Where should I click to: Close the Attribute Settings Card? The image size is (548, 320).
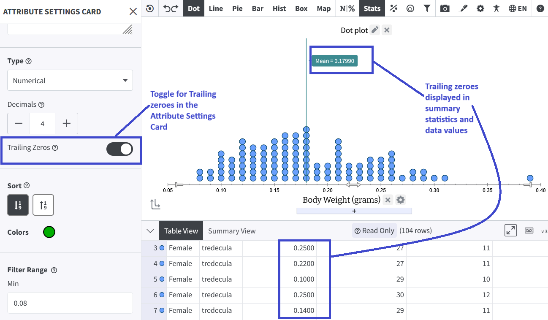tap(133, 11)
